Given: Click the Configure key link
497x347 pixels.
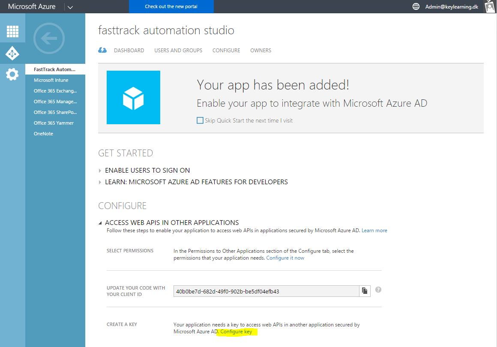Looking at the screenshot, I should pyautogui.click(x=236, y=332).
